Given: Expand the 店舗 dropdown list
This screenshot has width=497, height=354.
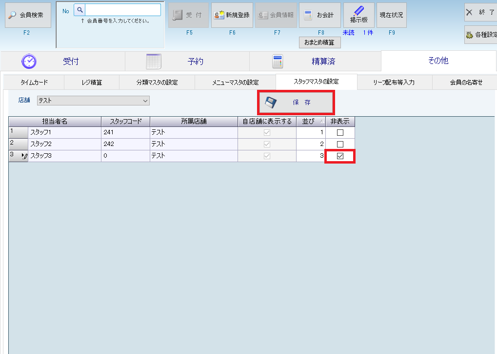Looking at the screenshot, I should pyautogui.click(x=145, y=101).
